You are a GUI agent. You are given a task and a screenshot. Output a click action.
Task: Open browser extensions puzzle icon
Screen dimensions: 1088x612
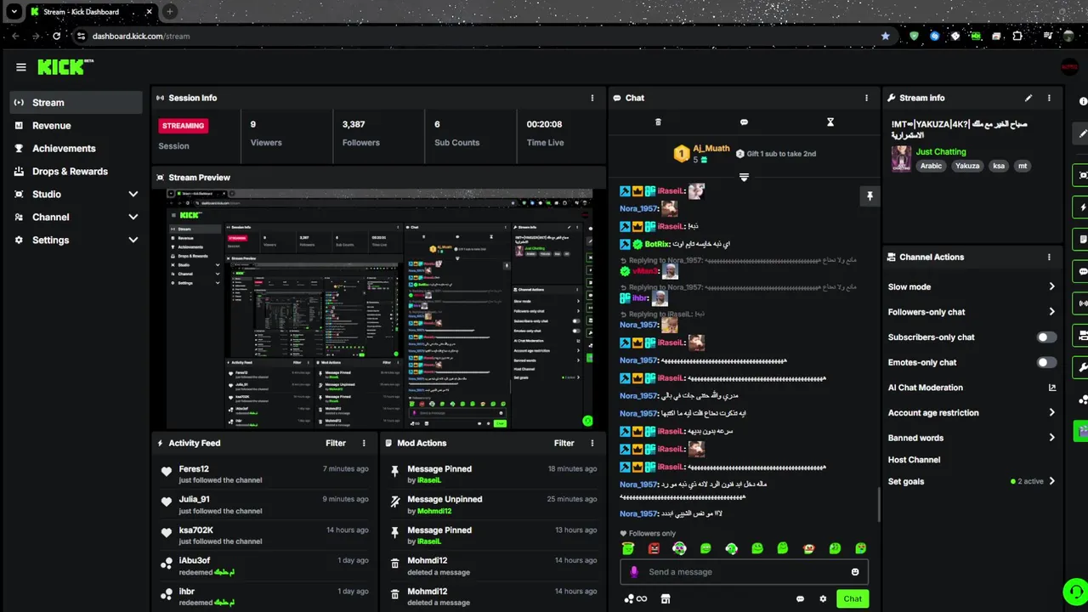[1017, 36]
